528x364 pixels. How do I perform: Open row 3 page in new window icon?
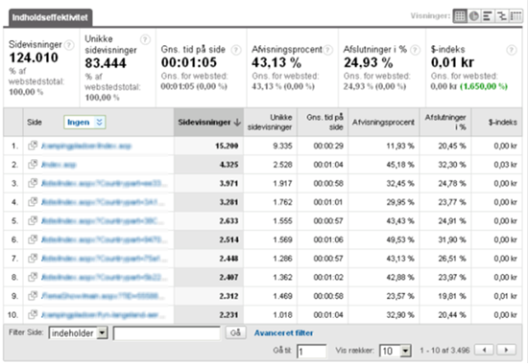coord(33,183)
